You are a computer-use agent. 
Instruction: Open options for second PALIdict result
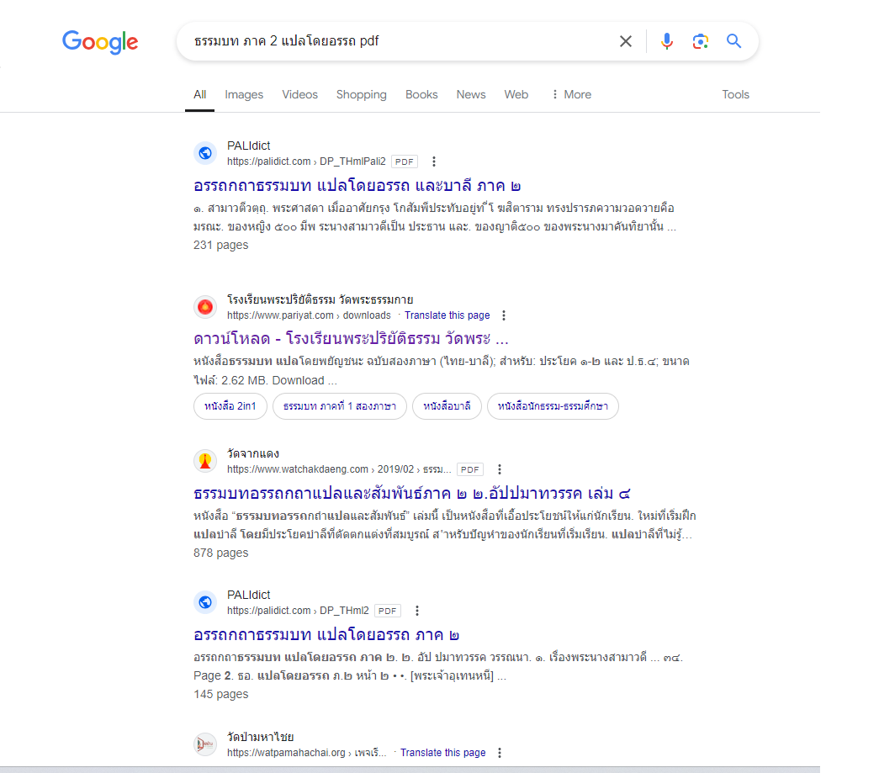click(417, 611)
